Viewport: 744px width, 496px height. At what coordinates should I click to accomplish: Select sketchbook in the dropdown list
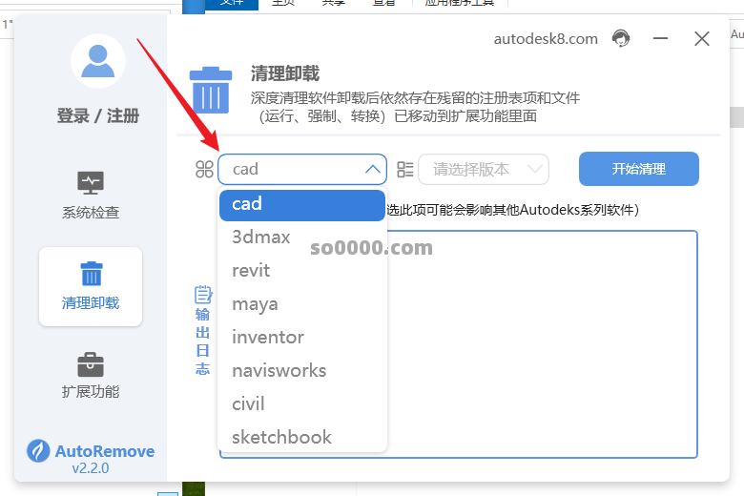click(x=281, y=438)
